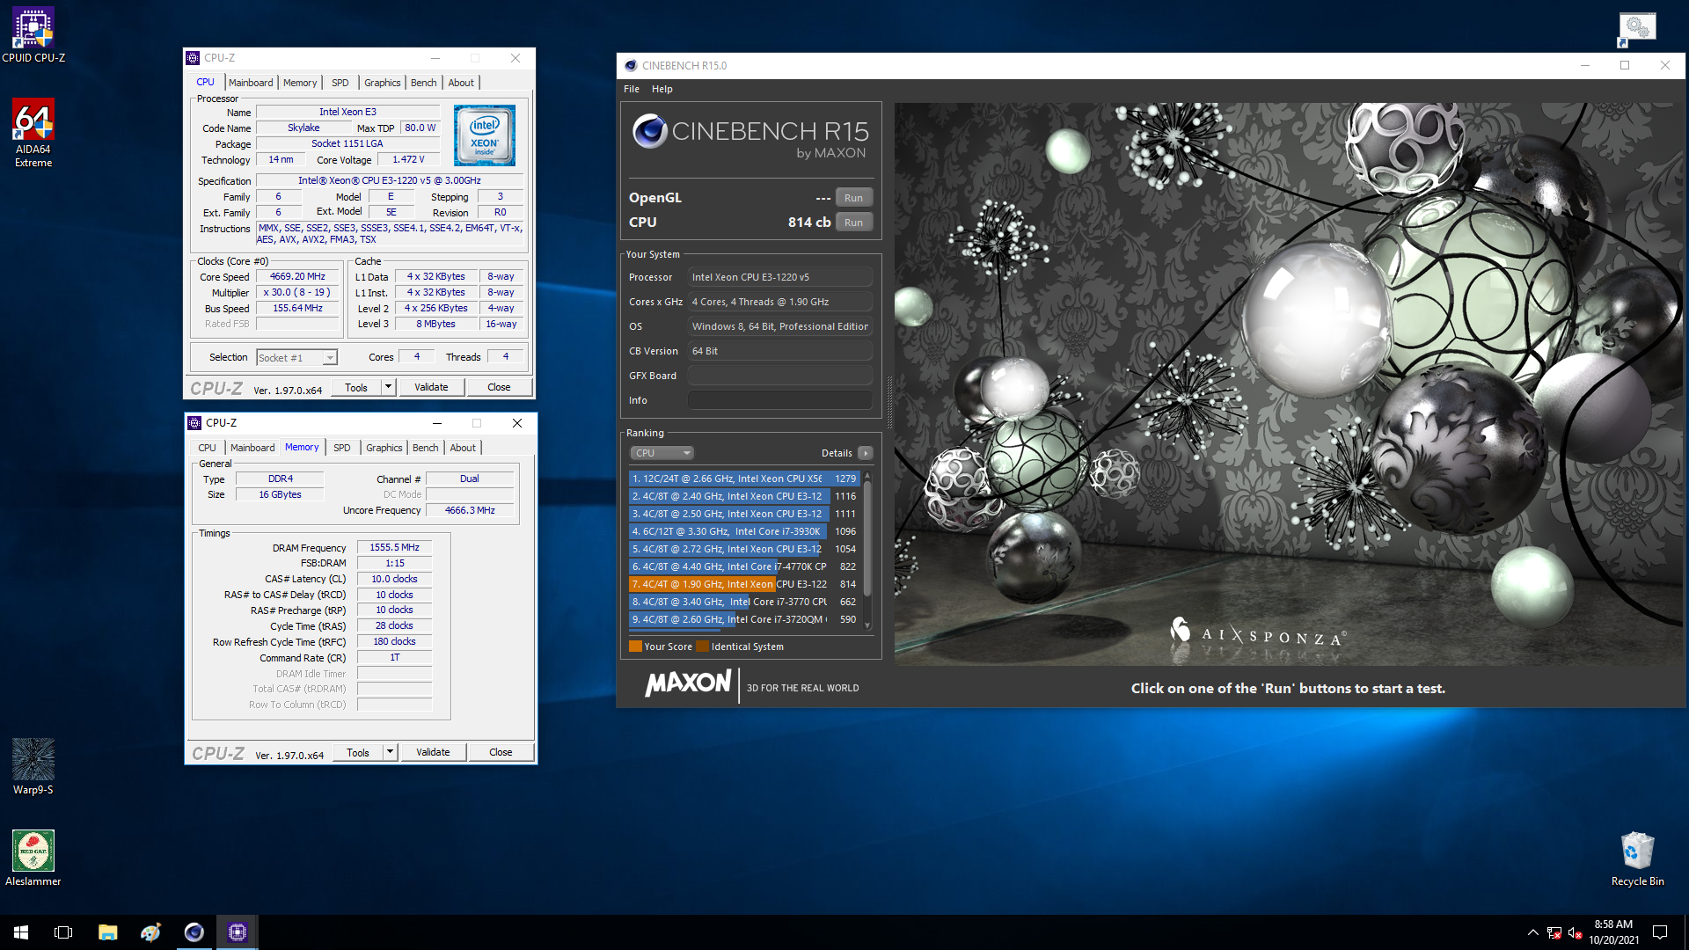Viewport: 1689px width, 950px height.
Task: Click Close button in top CPU-Z window
Action: click(x=499, y=387)
